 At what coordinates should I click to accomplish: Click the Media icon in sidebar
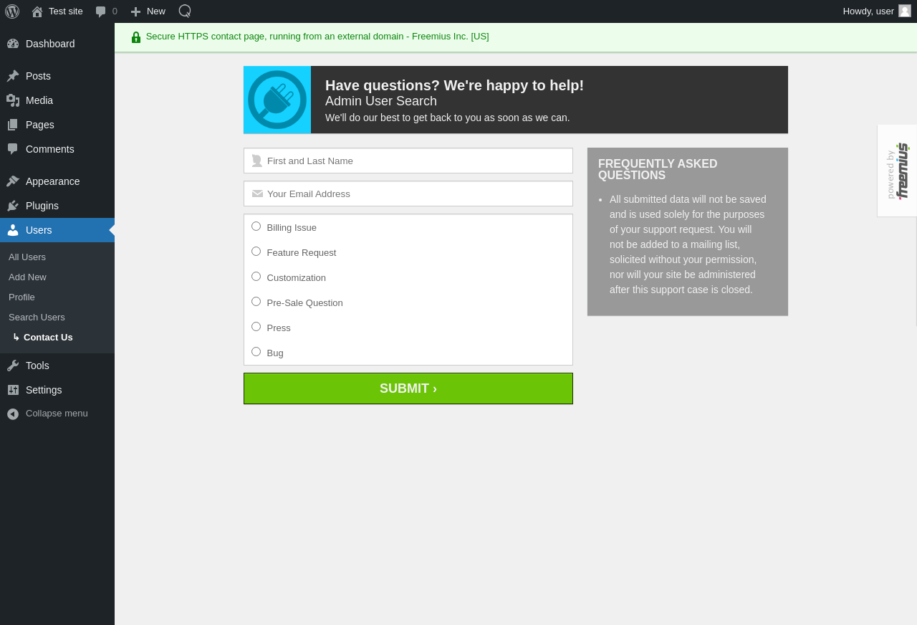[x=13, y=100]
